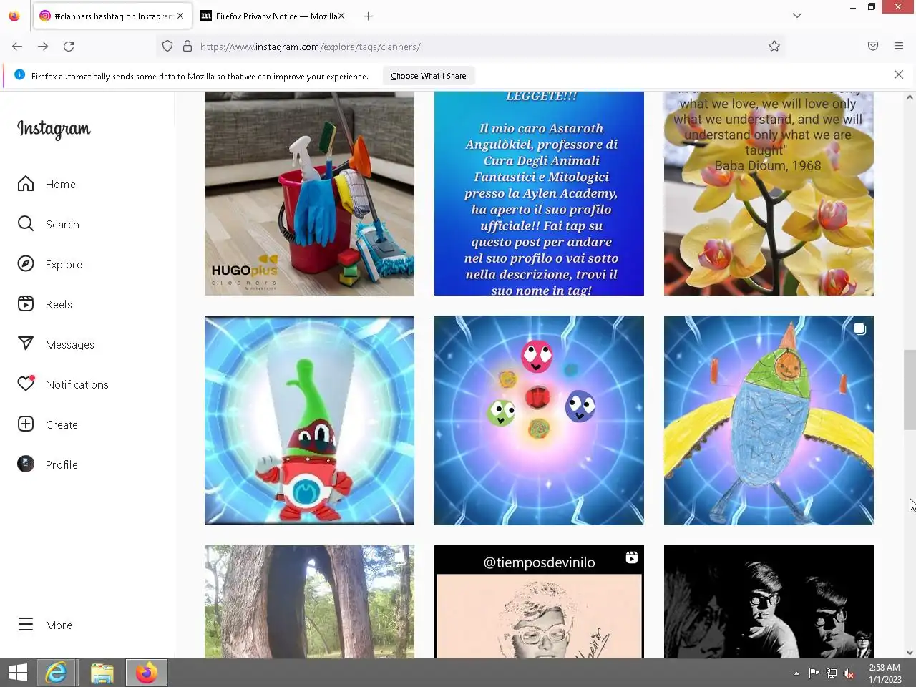Launch Internet Explorer from taskbar
The height and width of the screenshot is (687, 916).
pyautogui.click(x=56, y=673)
